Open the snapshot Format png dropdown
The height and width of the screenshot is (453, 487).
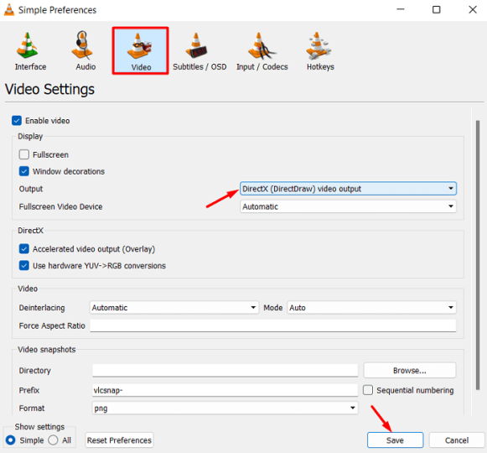click(225, 408)
